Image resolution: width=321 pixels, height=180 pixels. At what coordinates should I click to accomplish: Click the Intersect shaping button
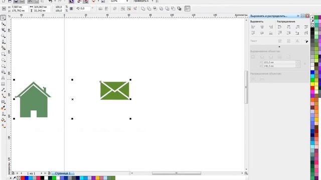[155, 8]
